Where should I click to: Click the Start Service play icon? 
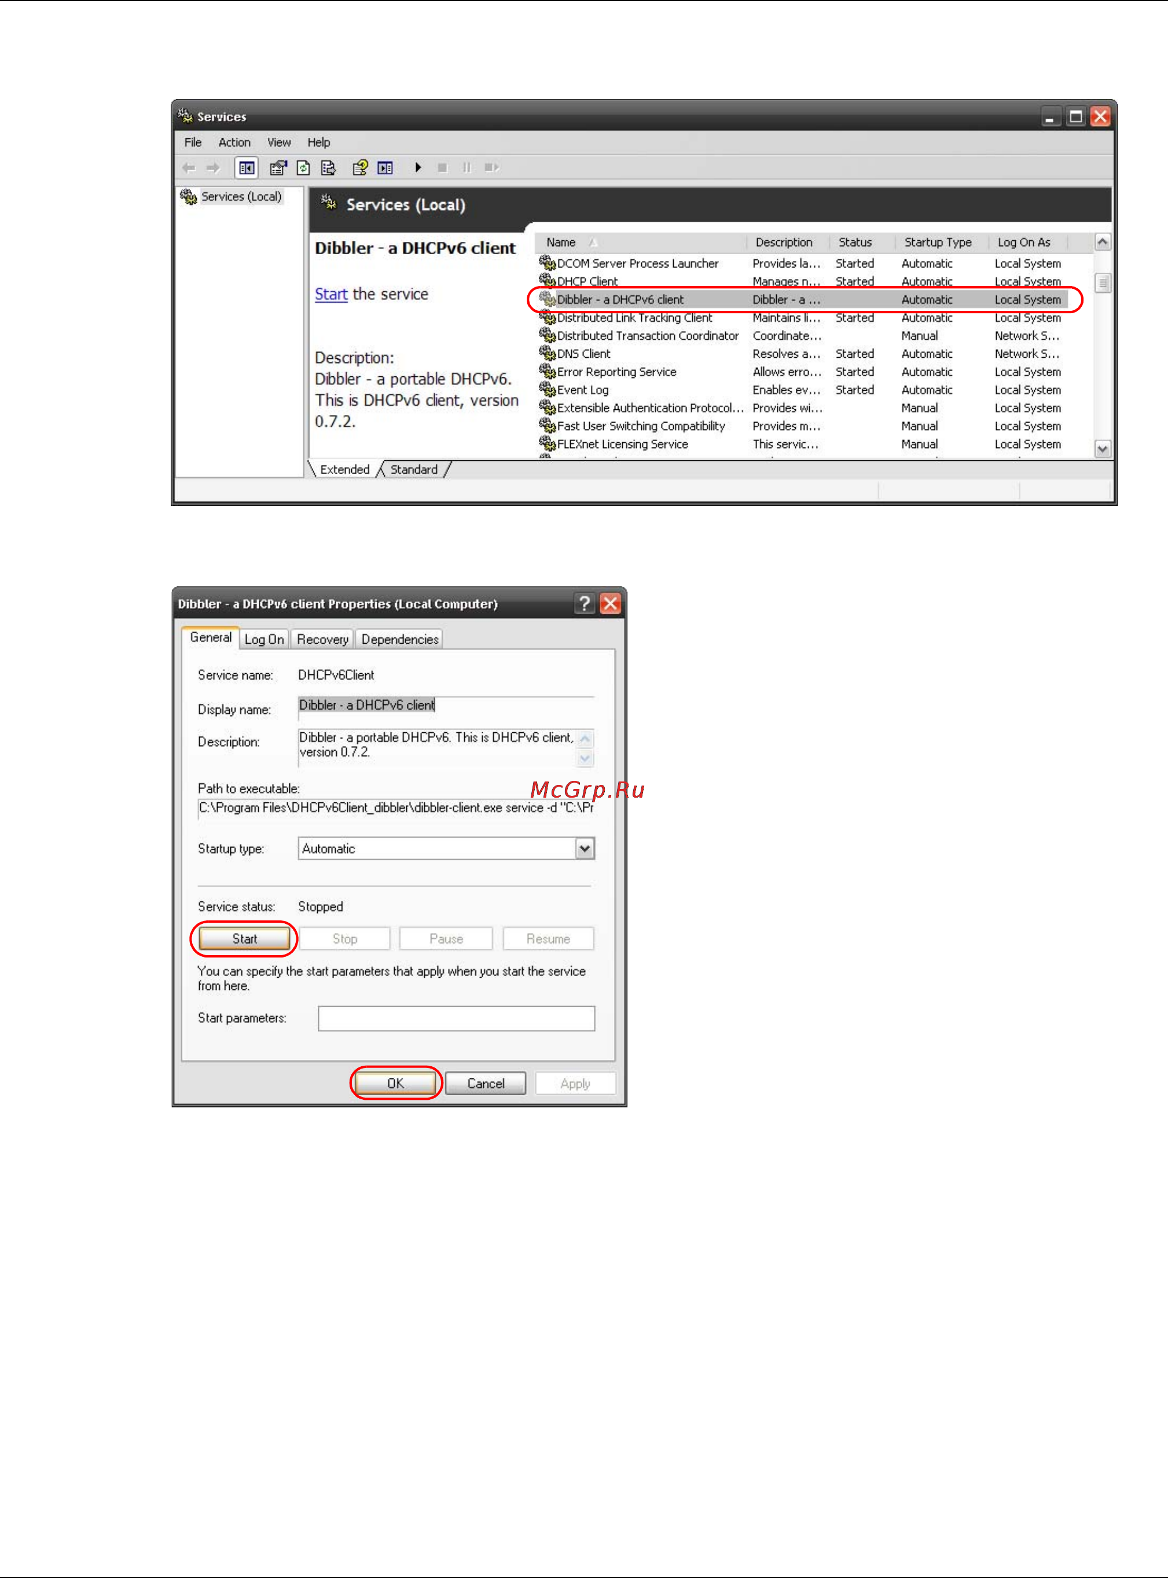[418, 167]
